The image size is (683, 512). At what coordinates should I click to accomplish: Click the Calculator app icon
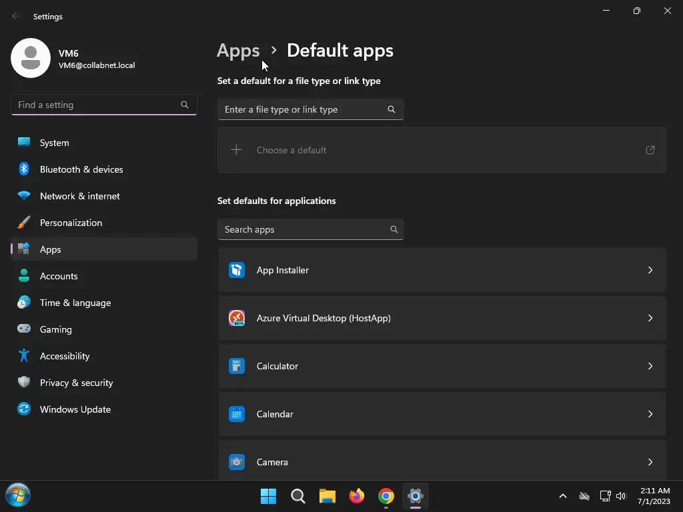[237, 366]
